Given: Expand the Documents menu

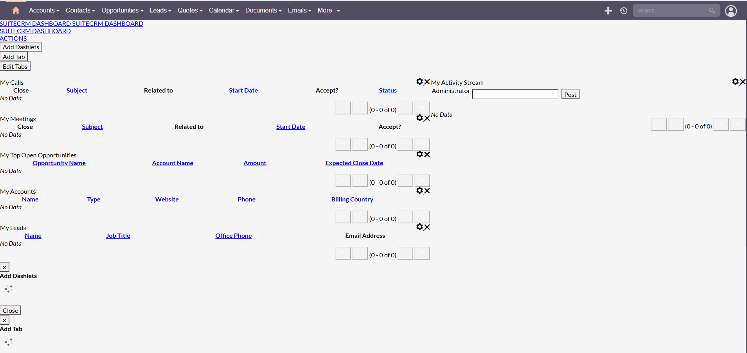Looking at the screenshot, I should click(263, 11).
